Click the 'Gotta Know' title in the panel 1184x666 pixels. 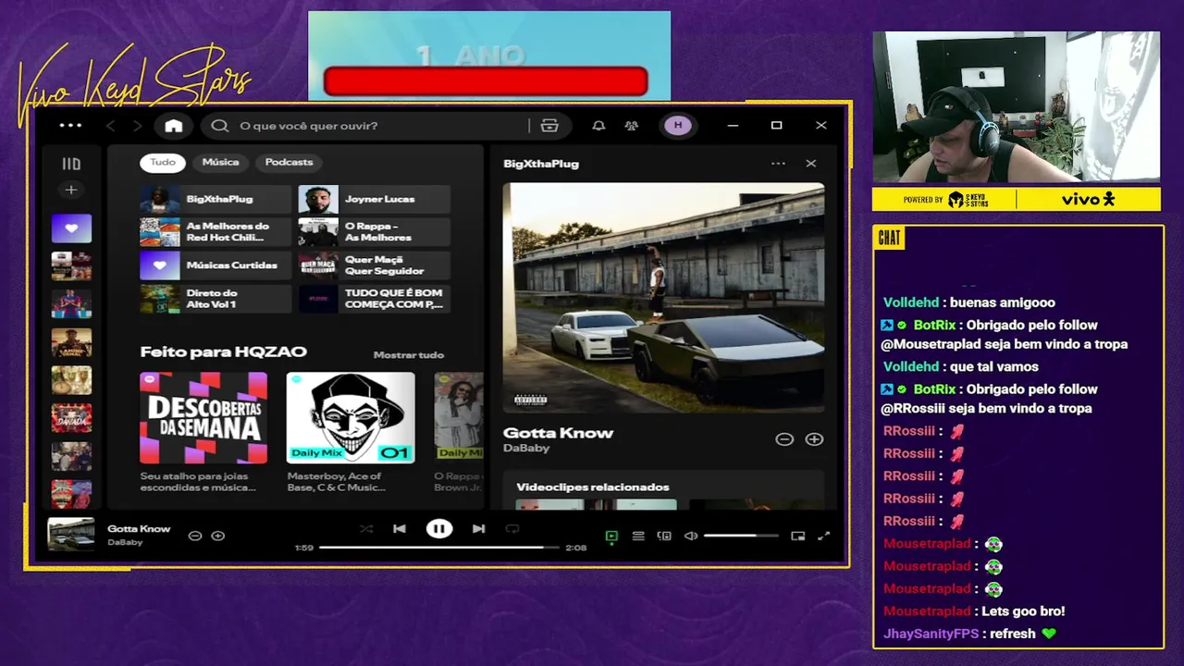tap(558, 433)
